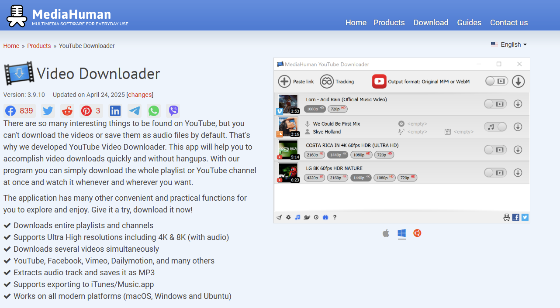Image resolution: width=560 pixels, height=308 pixels.
Task: Open the English language dropdown
Action: (x=509, y=44)
